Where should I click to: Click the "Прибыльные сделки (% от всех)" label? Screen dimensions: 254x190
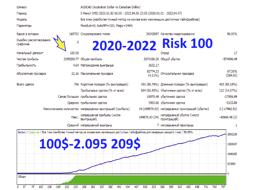pyautogui.click(x=102, y=91)
